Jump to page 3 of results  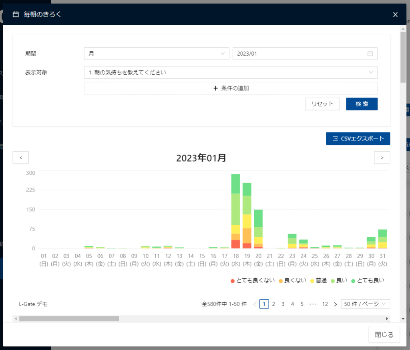283,304
